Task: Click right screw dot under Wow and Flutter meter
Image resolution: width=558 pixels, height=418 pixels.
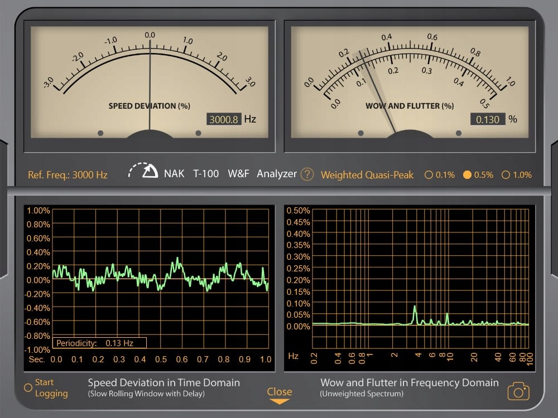Action: click(x=459, y=133)
